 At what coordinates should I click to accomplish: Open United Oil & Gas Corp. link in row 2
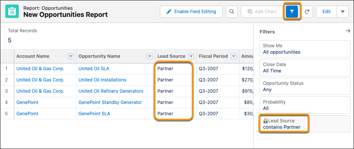pyautogui.click(x=40, y=80)
